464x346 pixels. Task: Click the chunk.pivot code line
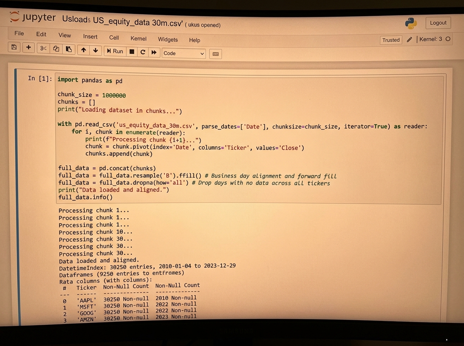(x=195, y=147)
